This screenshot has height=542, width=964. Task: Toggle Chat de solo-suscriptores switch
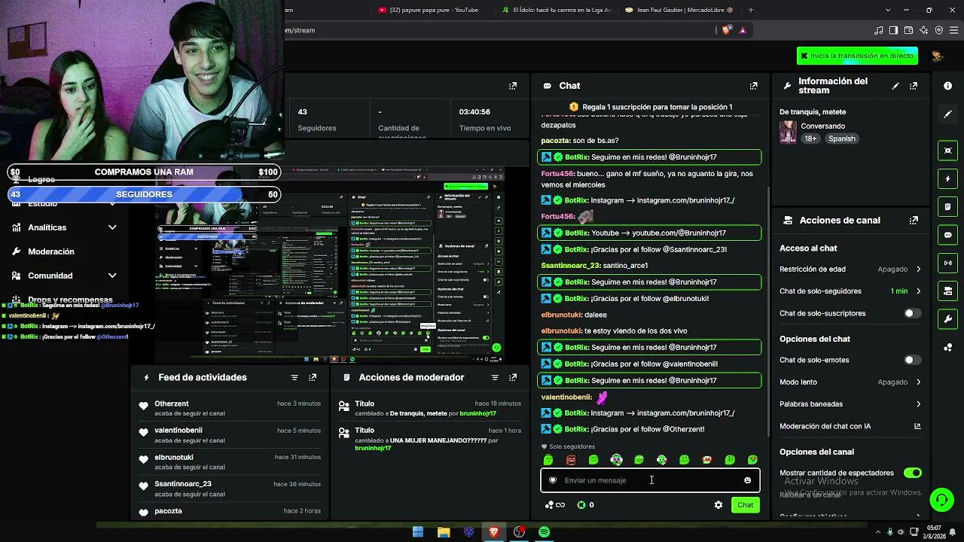912,313
